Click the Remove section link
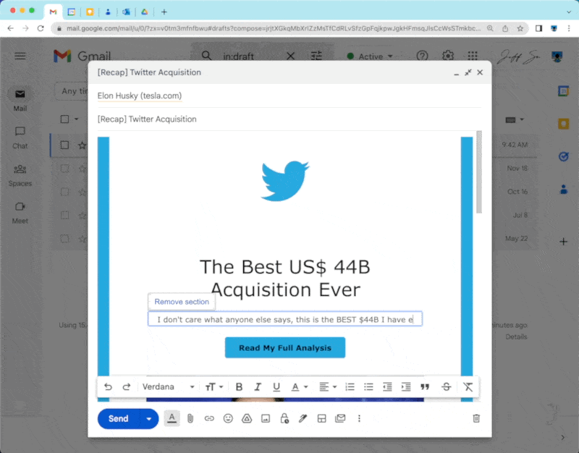The height and width of the screenshot is (453, 579). pos(182,302)
